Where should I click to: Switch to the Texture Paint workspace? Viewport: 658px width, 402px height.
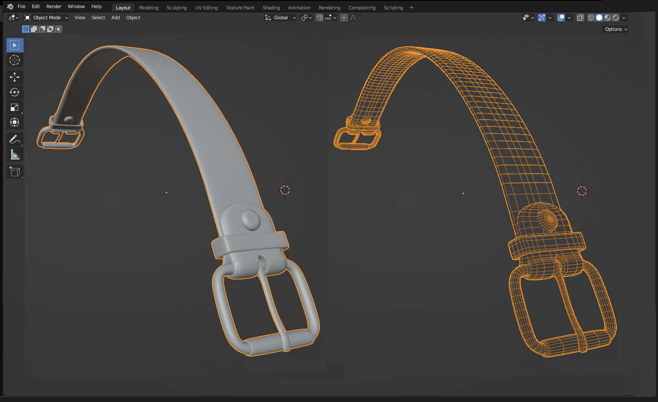[240, 8]
